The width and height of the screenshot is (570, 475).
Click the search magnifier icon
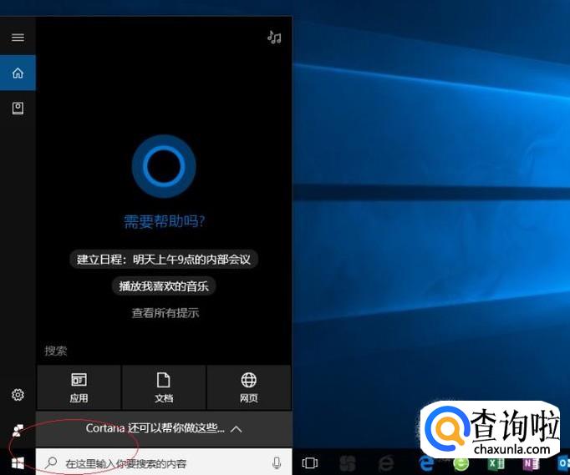point(51,462)
